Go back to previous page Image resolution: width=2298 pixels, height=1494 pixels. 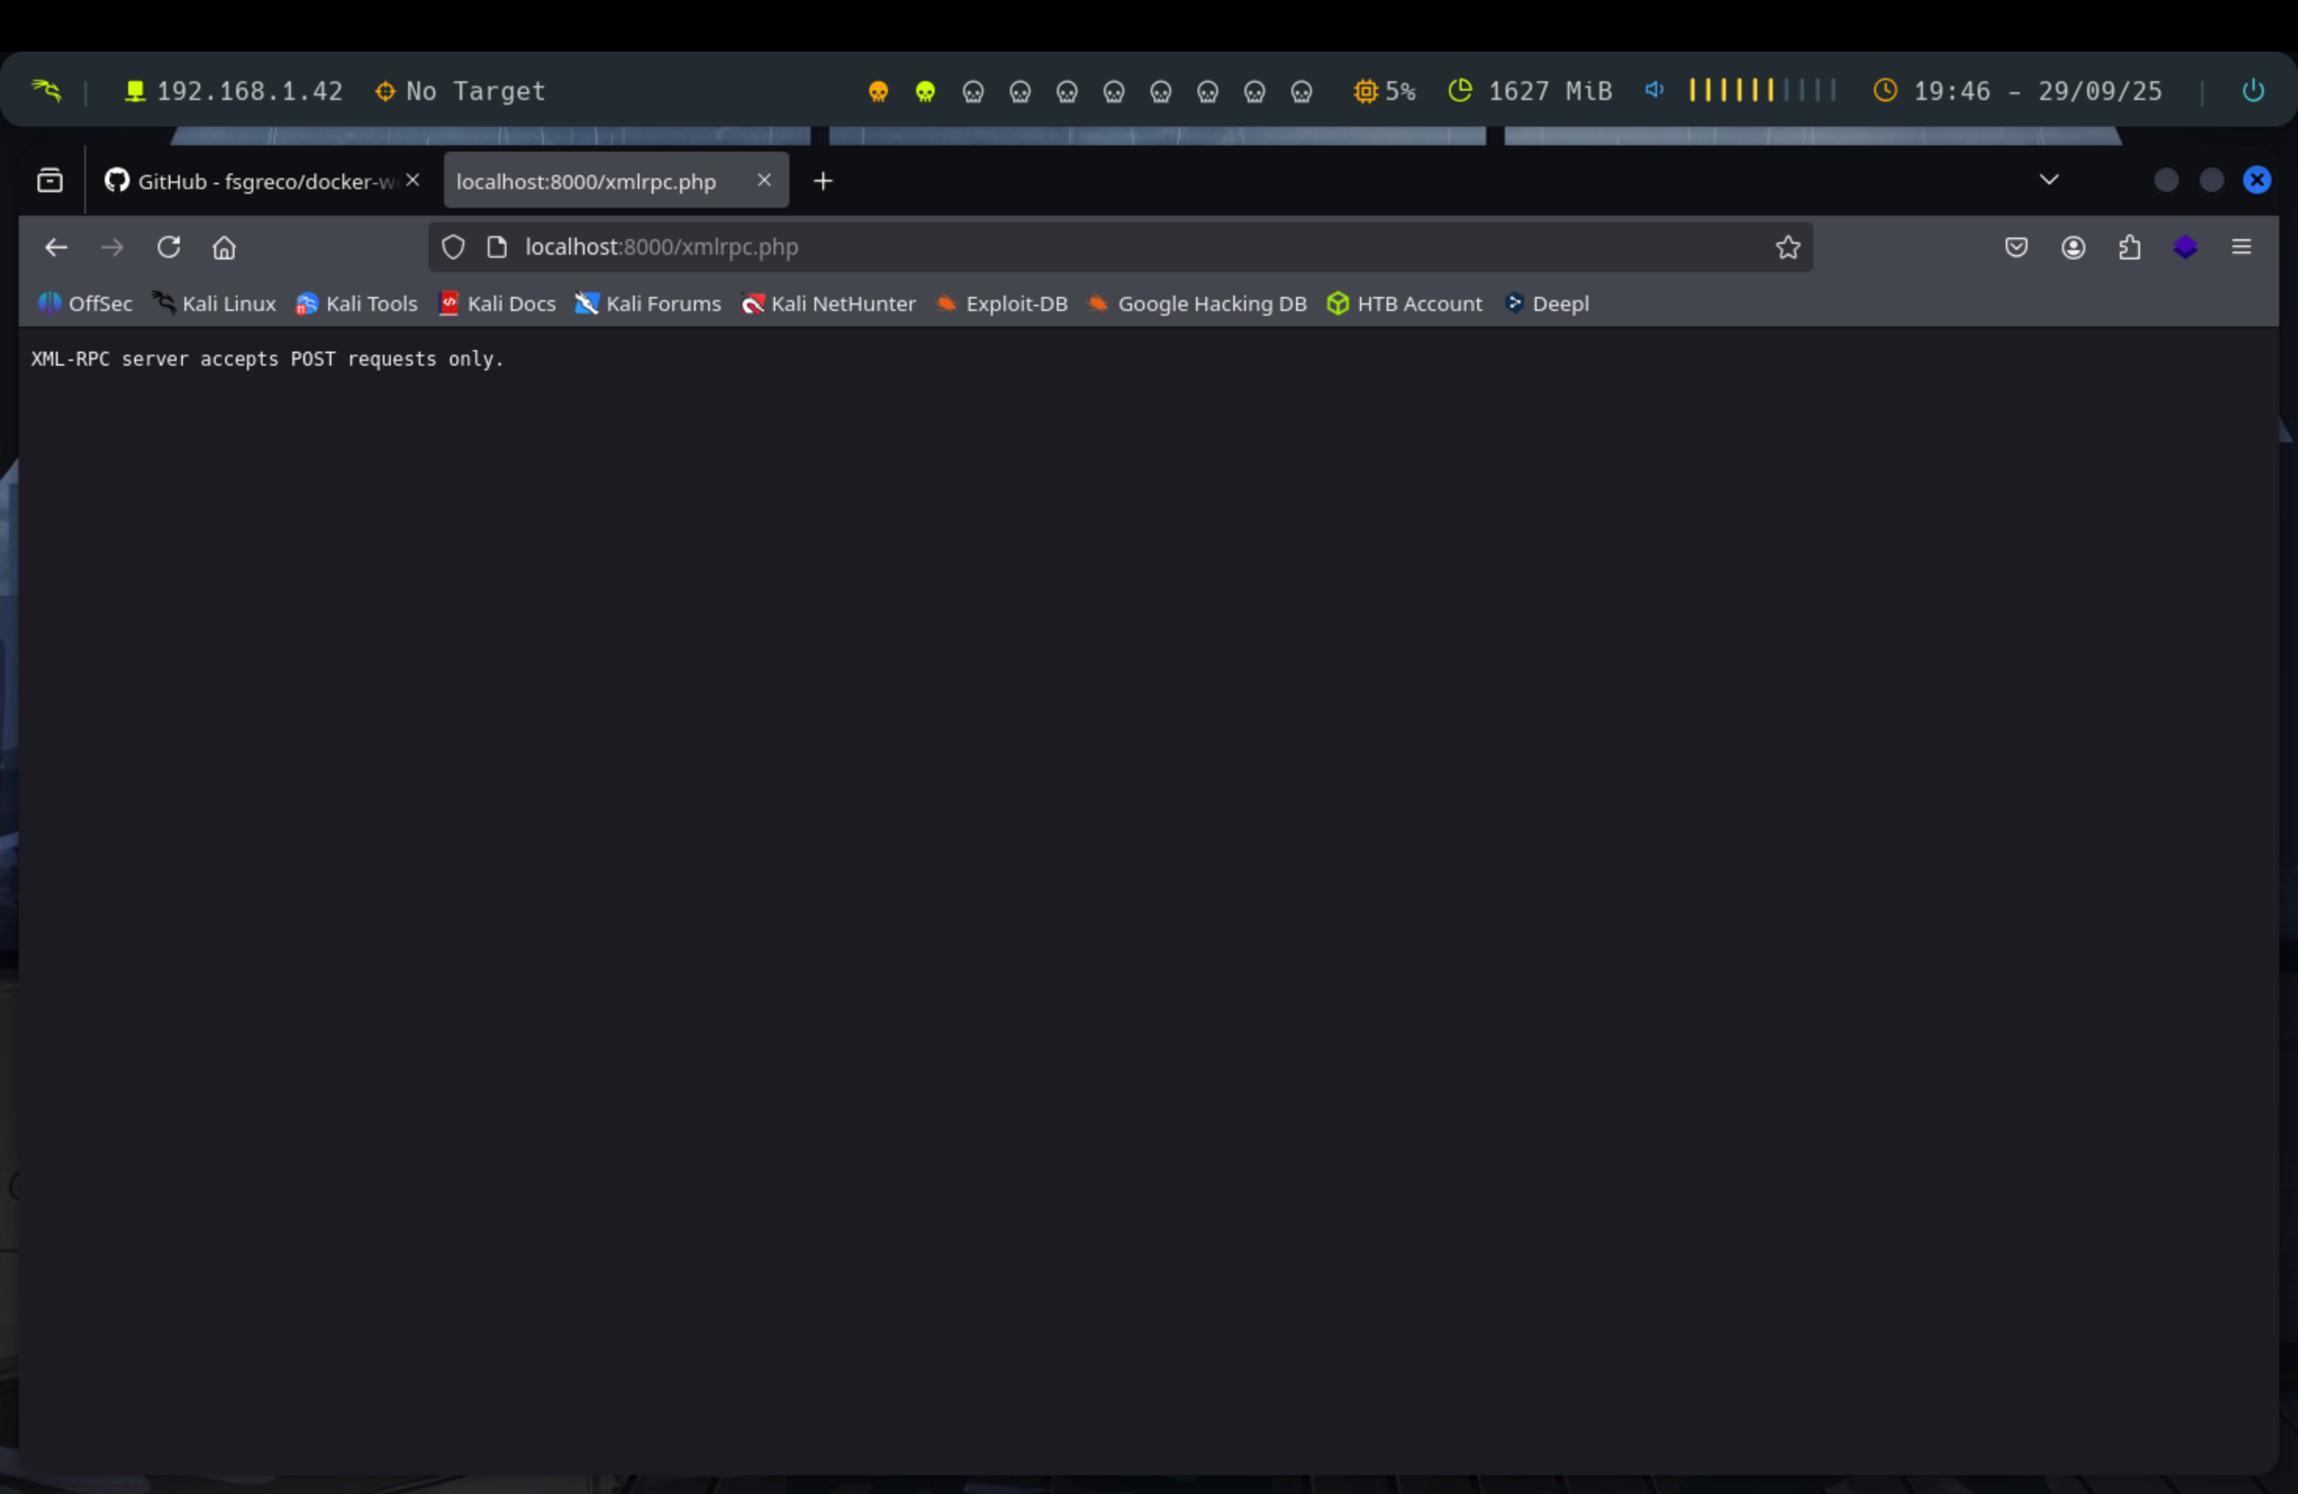click(56, 247)
